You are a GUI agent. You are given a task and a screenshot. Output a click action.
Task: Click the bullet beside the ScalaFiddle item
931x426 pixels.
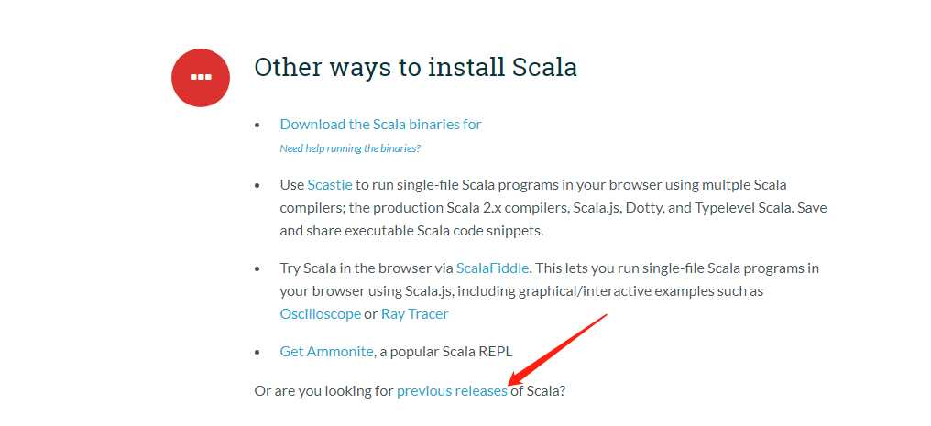pyautogui.click(x=257, y=269)
